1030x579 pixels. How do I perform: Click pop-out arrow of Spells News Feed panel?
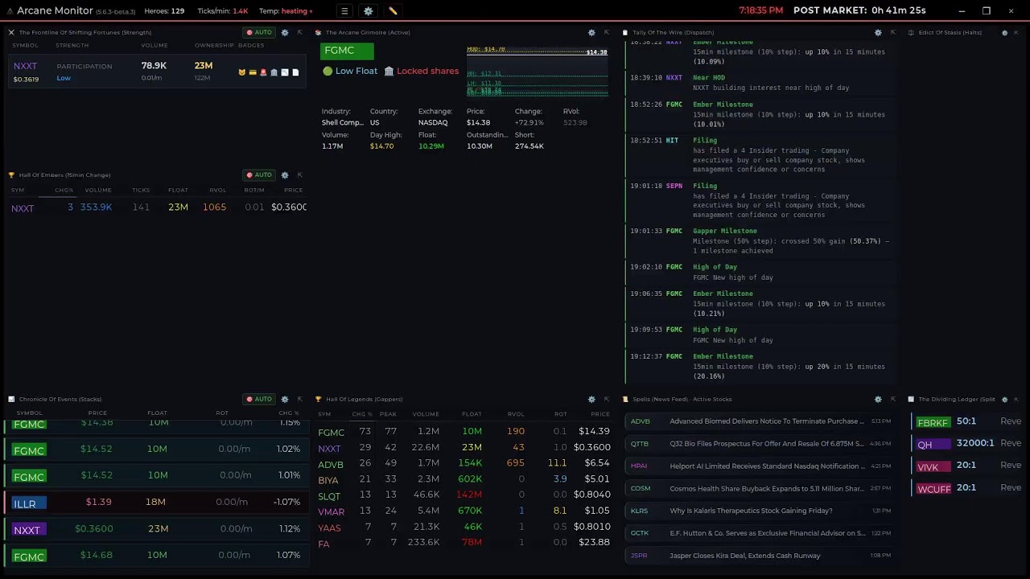[892, 399]
